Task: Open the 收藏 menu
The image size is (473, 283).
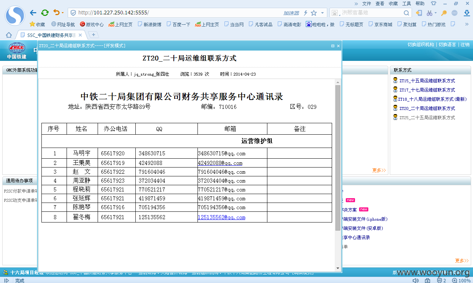Action: click(x=393, y=3)
